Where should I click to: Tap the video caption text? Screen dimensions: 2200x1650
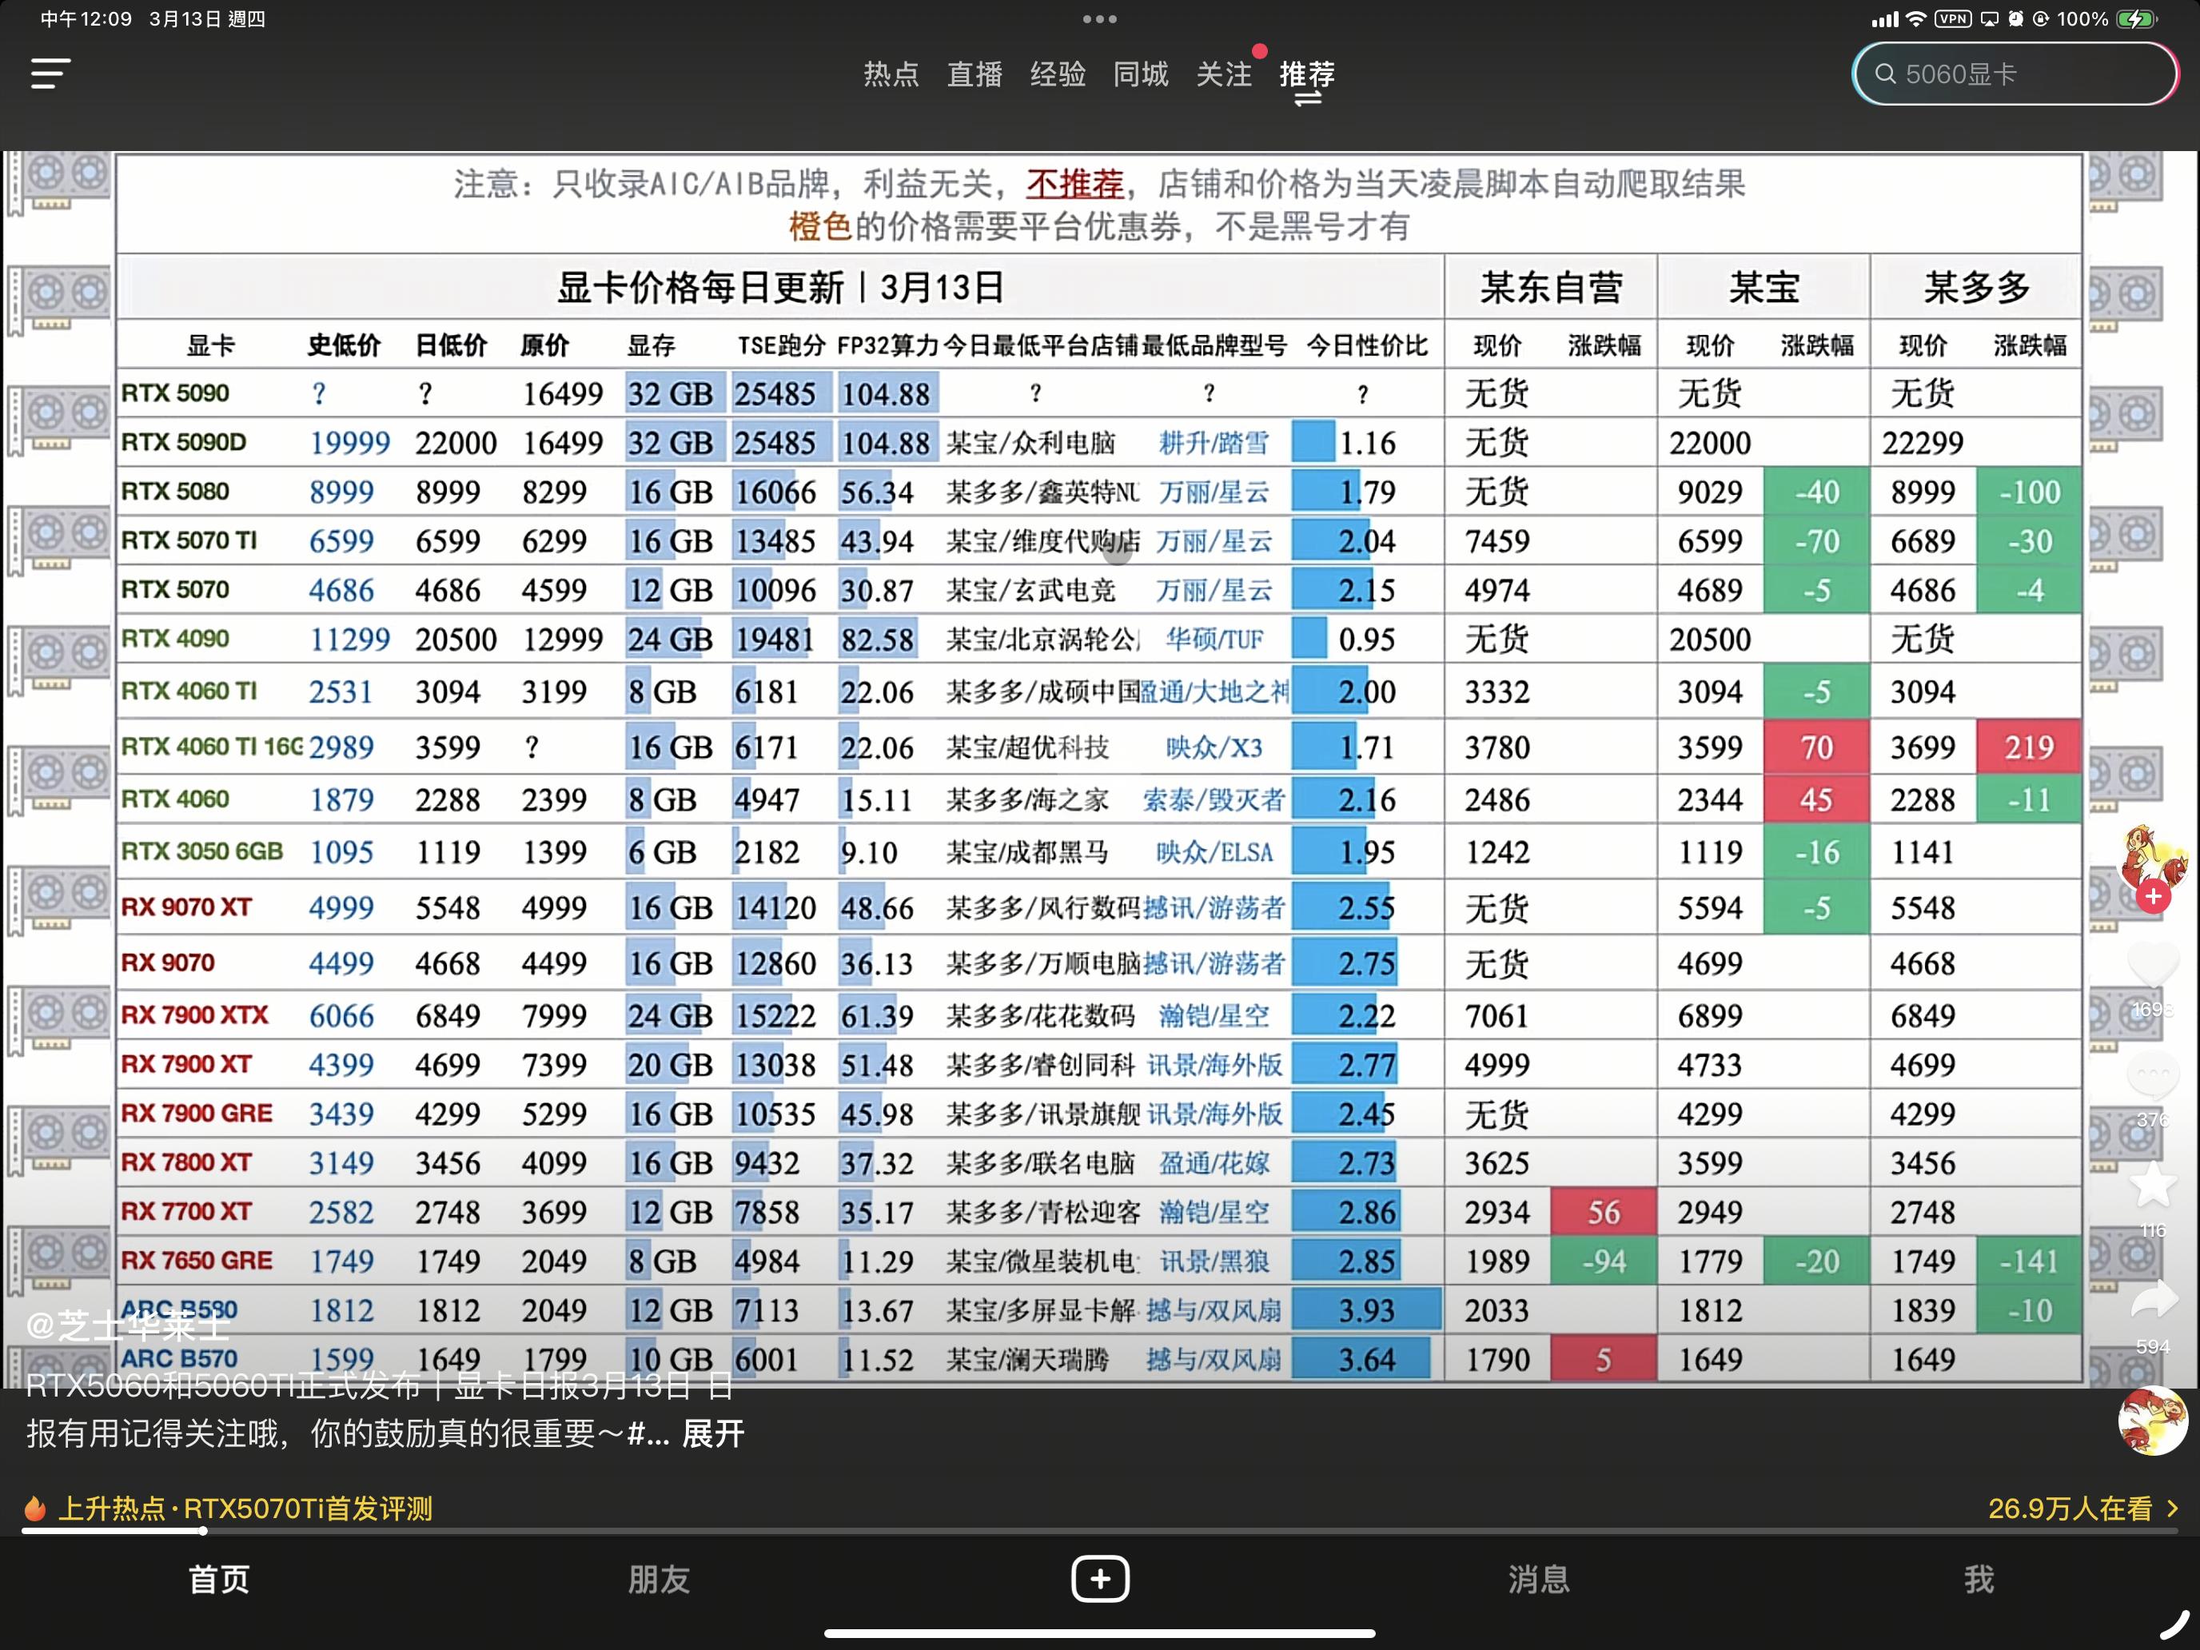click(385, 1410)
